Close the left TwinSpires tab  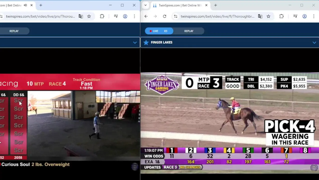(31, 5)
